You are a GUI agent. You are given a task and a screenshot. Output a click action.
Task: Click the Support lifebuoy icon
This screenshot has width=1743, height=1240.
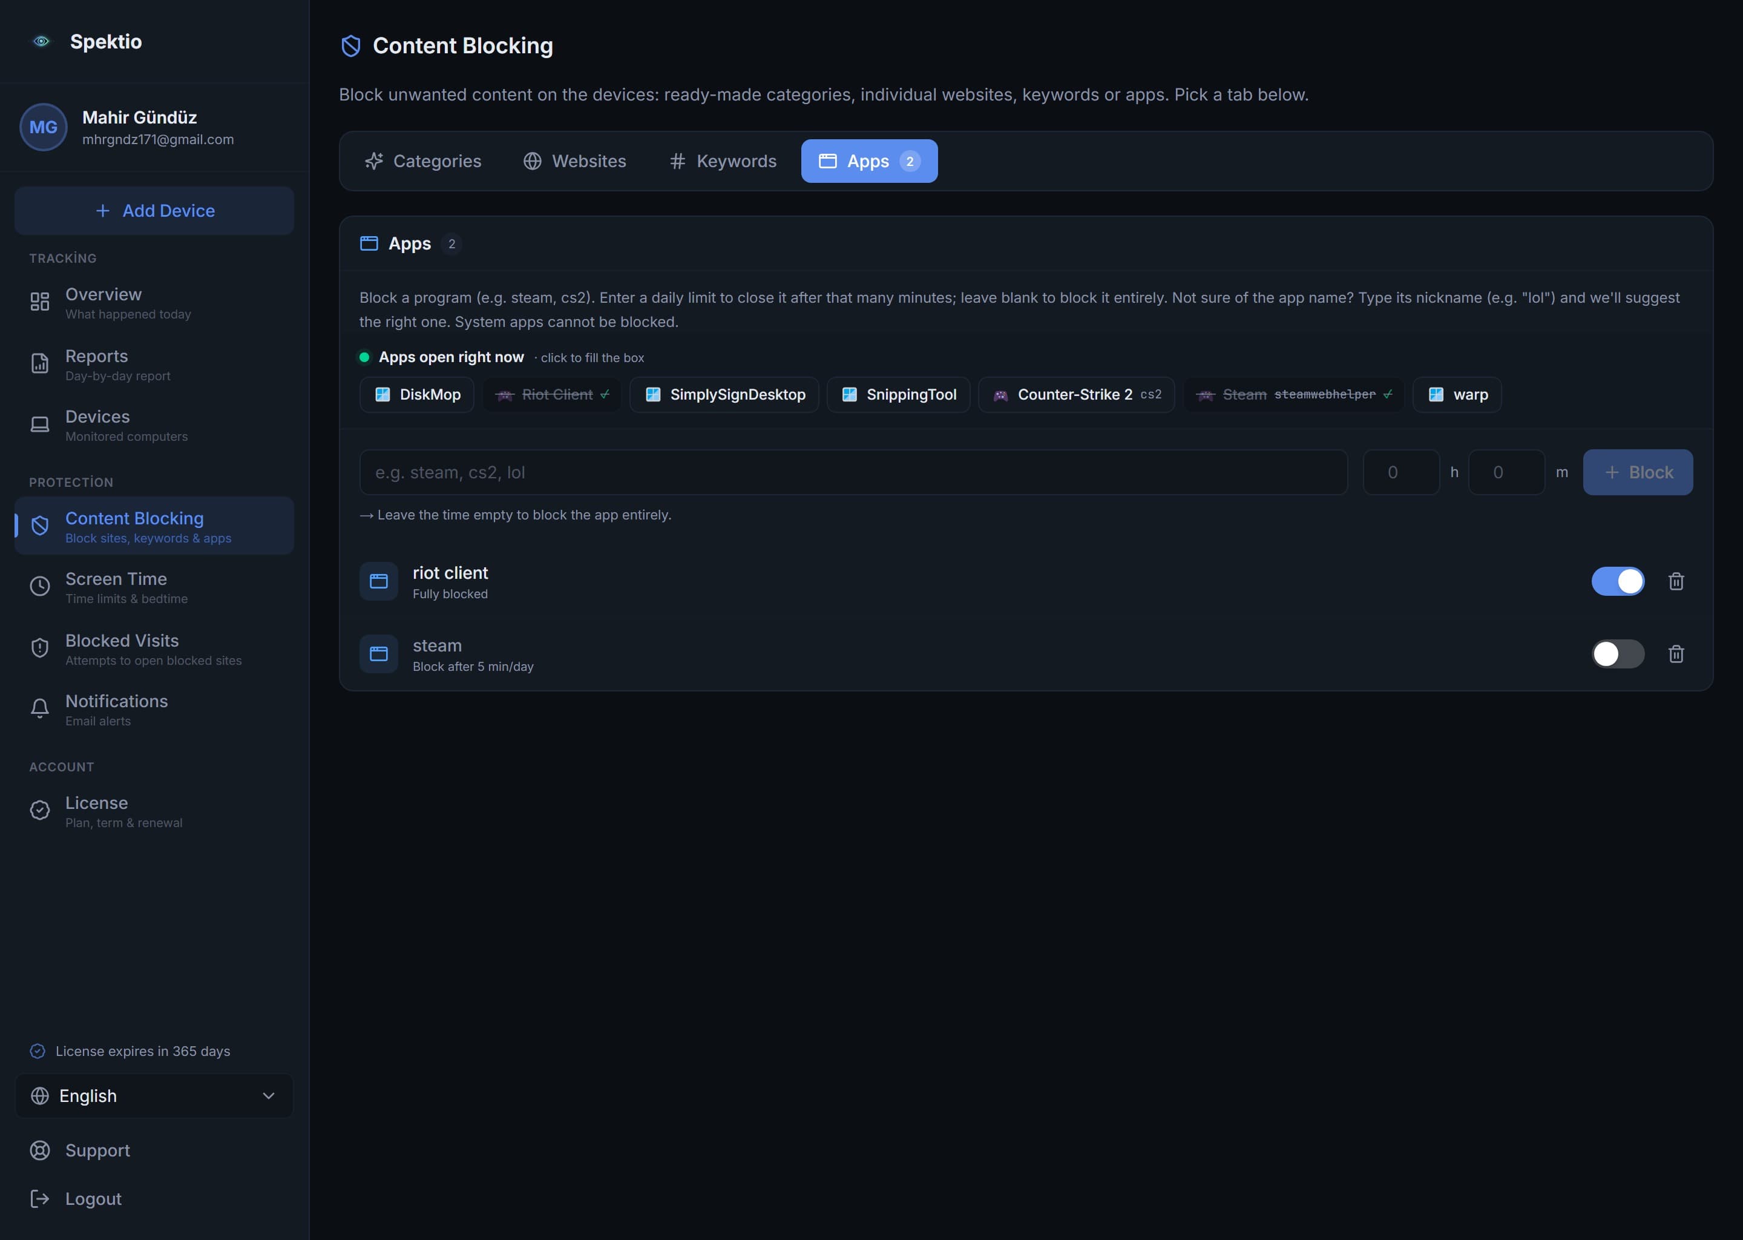(40, 1150)
